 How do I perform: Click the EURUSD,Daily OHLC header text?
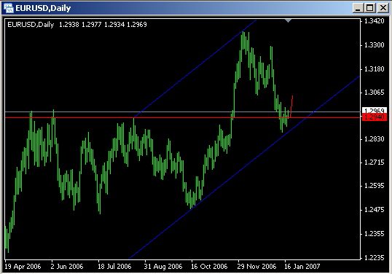pyautogui.click(x=77, y=25)
